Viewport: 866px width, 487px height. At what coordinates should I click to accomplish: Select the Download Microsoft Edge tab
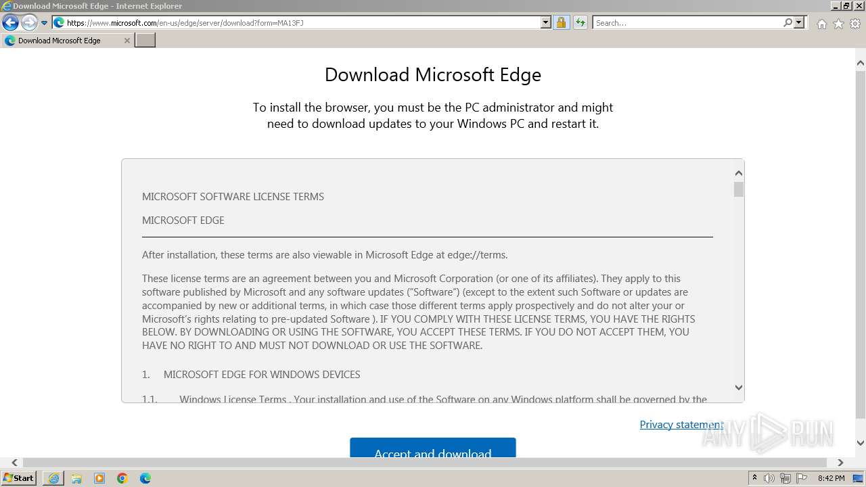click(60, 41)
